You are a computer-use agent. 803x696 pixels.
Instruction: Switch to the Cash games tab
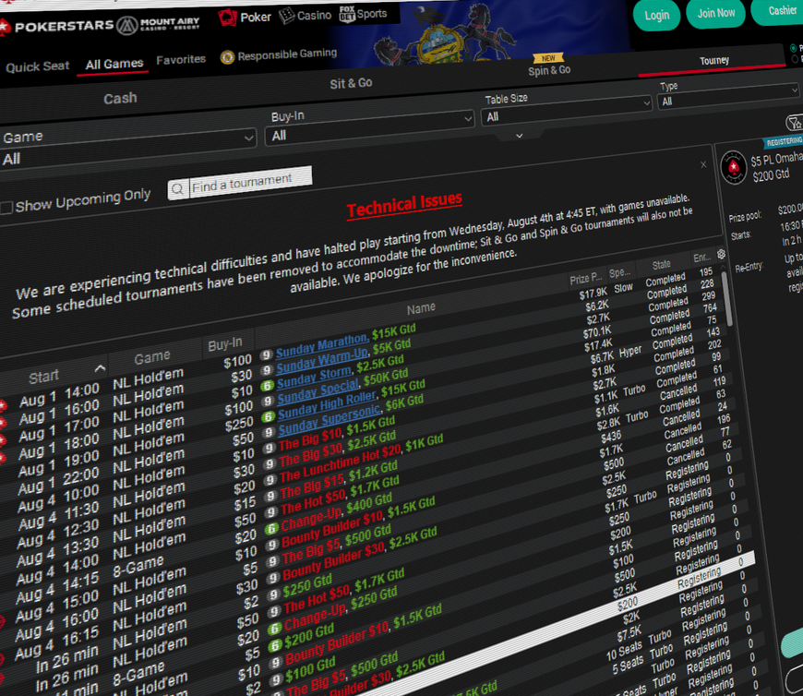[120, 99]
